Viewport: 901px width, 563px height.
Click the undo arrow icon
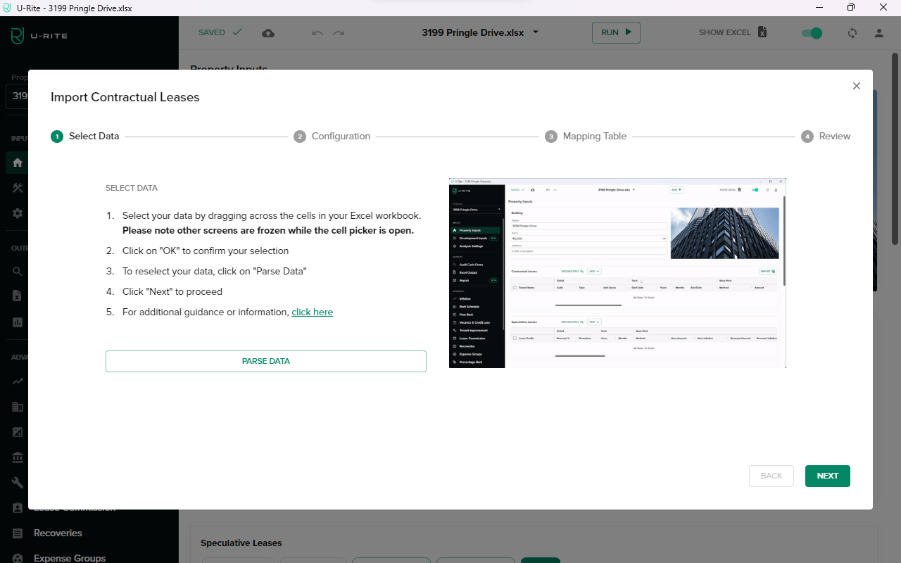[x=317, y=33]
